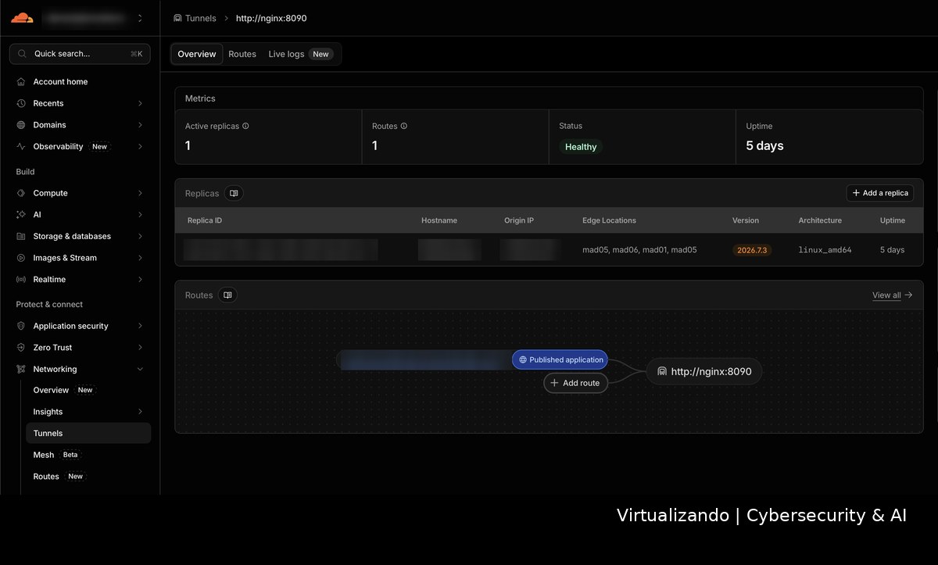
Task: Click the Add a replica button
Action: pyautogui.click(x=880, y=193)
